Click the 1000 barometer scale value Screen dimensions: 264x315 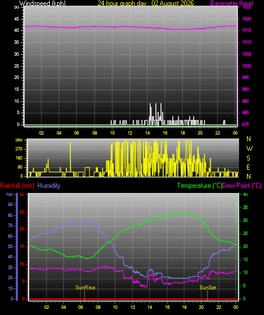pos(246,66)
